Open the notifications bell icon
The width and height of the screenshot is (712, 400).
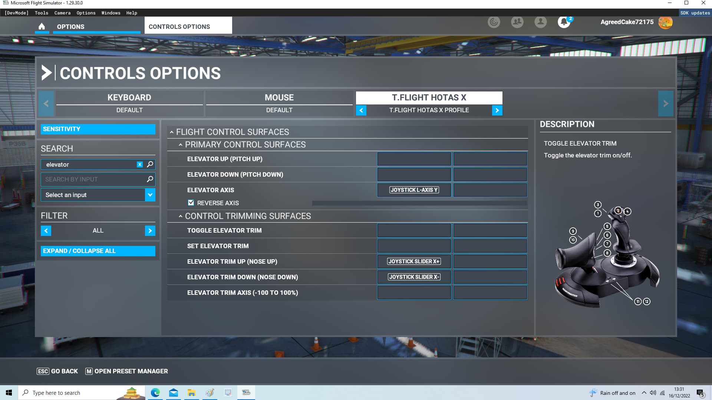[564, 22]
